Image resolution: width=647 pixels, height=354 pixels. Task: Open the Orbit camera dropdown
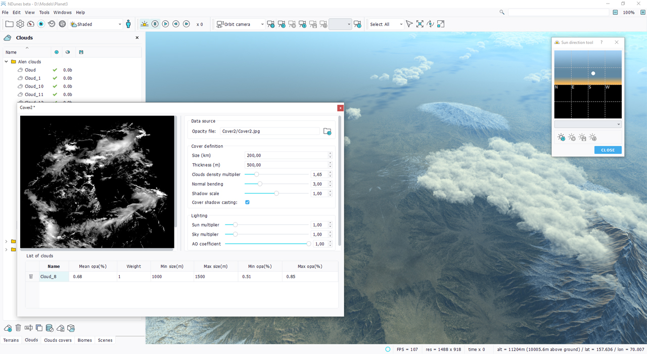(240, 24)
